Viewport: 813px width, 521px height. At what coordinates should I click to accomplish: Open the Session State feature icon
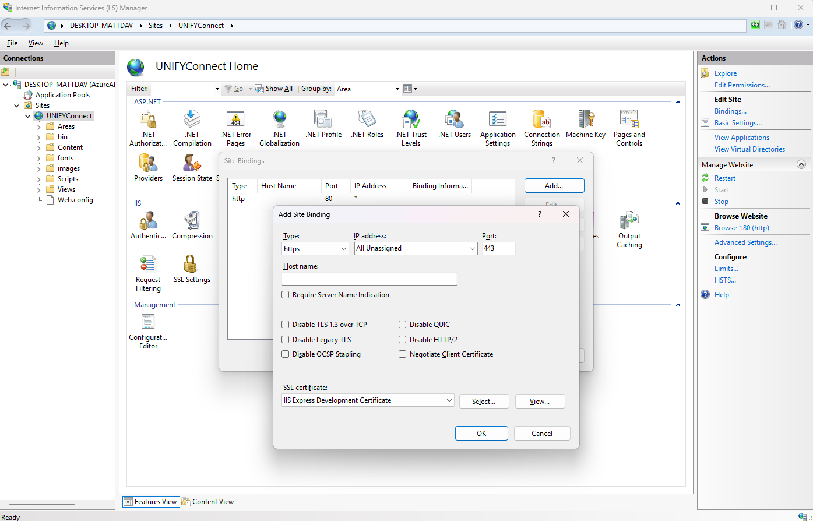pos(192,163)
